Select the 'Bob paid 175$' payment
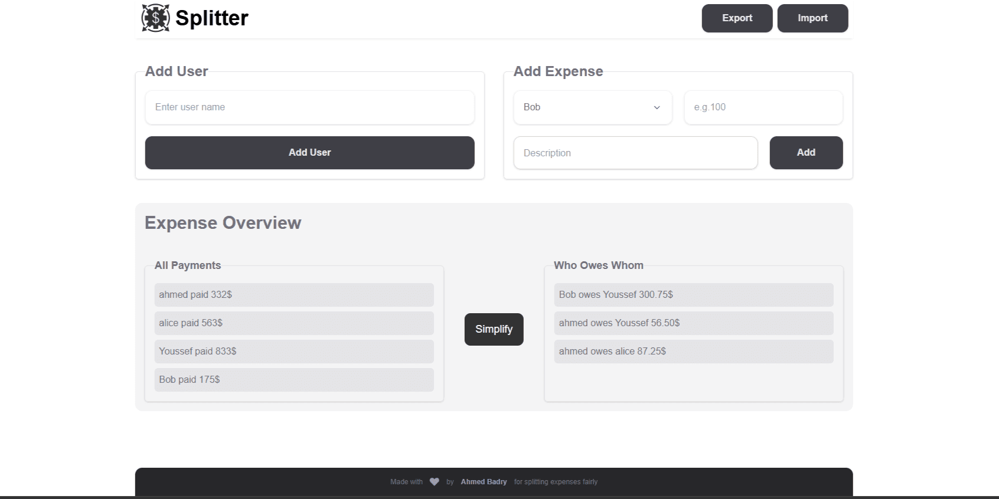 [294, 380]
